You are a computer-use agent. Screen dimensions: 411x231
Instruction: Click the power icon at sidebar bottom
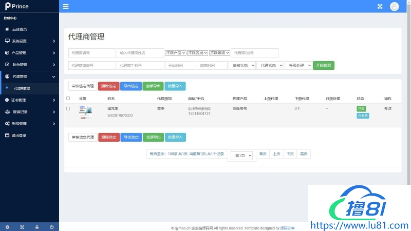[52, 227]
